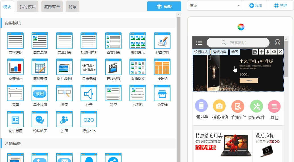Toggle banner visibility with the eye icon

274,52
